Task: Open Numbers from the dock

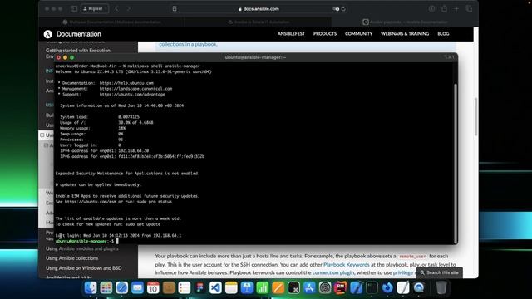Action: (x=263, y=288)
